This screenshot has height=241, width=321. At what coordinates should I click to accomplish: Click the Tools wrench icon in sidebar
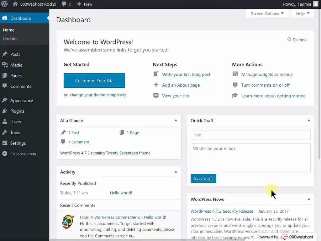coord(5,132)
